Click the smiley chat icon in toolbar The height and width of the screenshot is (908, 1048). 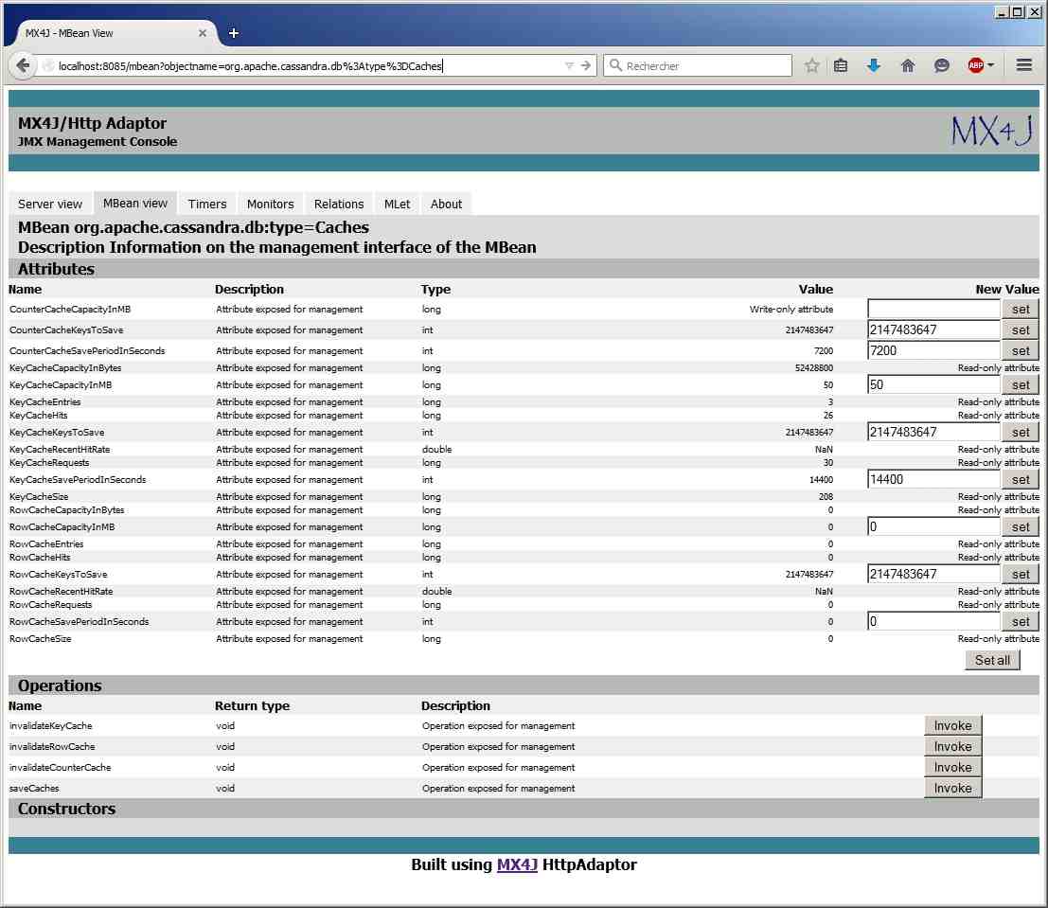tap(941, 65)
